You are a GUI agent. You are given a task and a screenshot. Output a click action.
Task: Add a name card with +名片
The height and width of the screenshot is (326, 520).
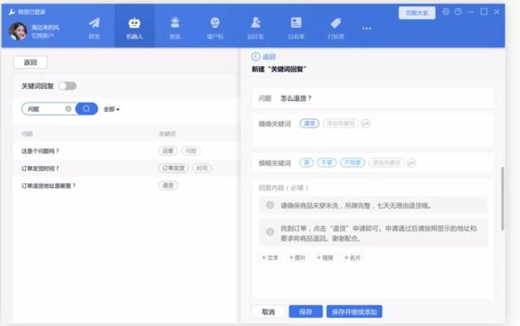352,257
